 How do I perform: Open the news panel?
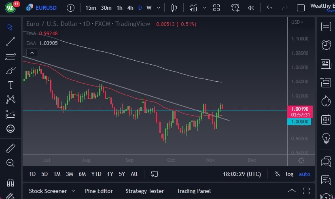tap(326, 64)
